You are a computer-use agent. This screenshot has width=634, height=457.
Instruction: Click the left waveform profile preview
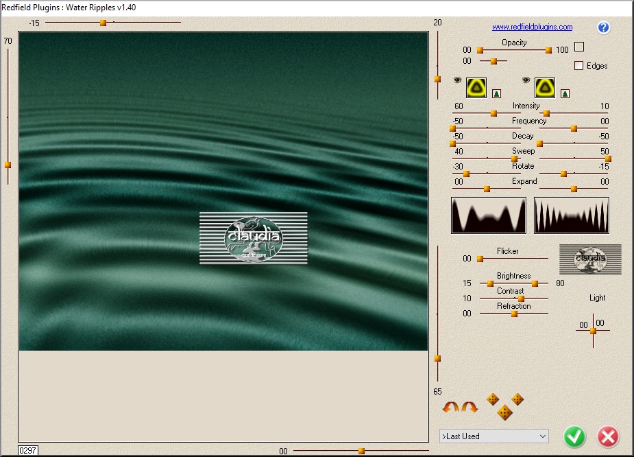pos(489,215)
